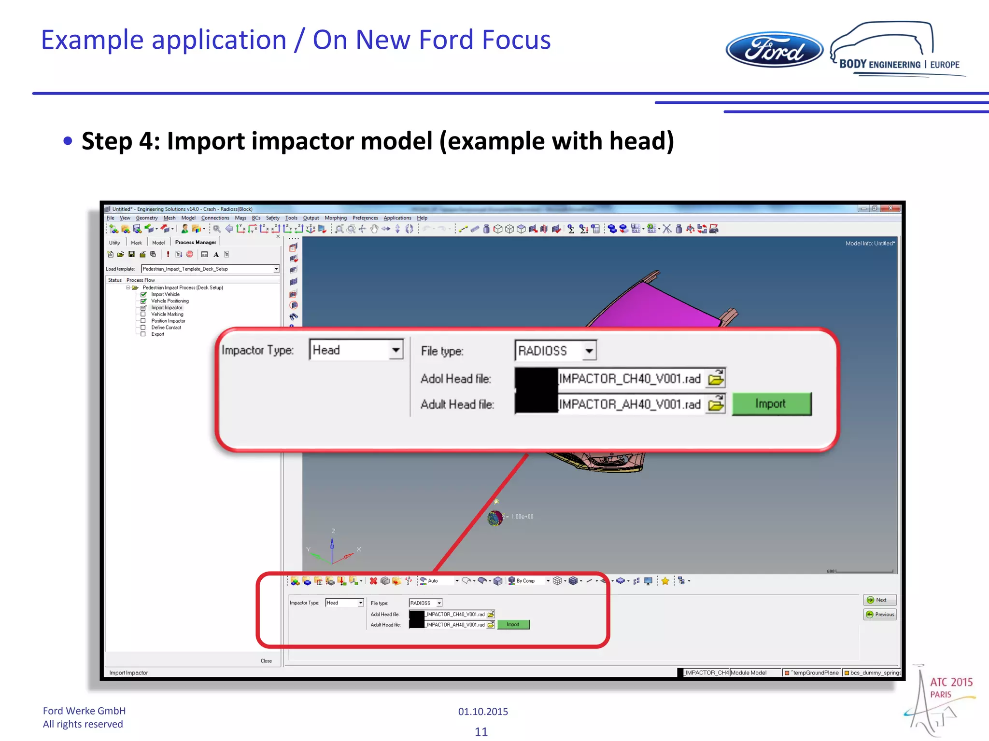Click the open-folder icon in Process Manager toolbar
The width and height of the screenshot is (989, 741).
[121, 254]
